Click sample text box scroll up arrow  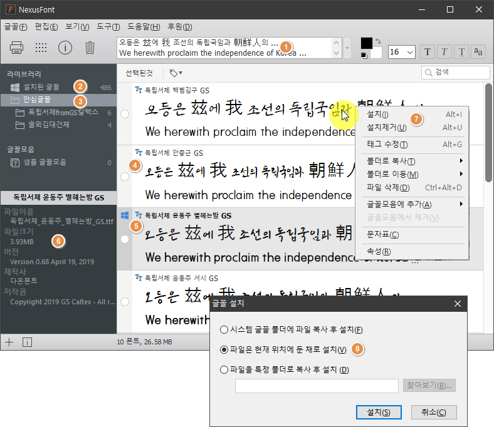[336, 43]
